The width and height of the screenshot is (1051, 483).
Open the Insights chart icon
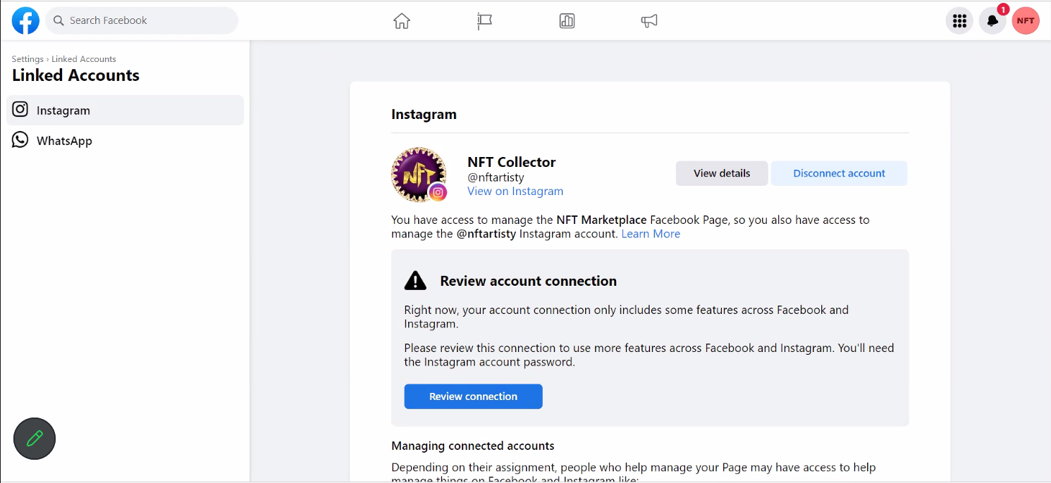pyautogui.click(x=567, y=21)
